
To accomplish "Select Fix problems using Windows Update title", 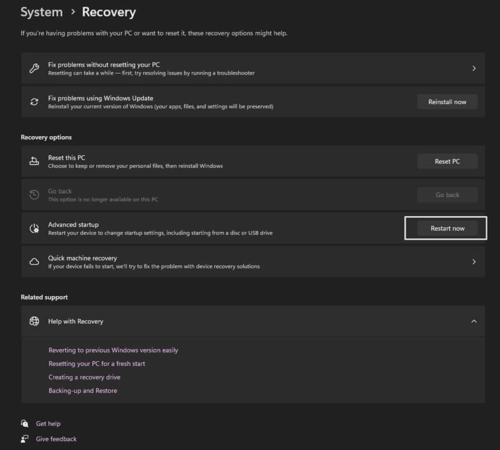I will point(101,98).
